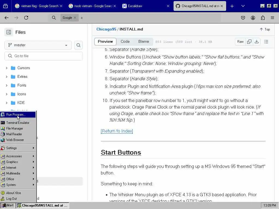Open KDE folder name in tree
Viewport: 279px width, 209px height.
pyautogui.click(x=21, y=103)
